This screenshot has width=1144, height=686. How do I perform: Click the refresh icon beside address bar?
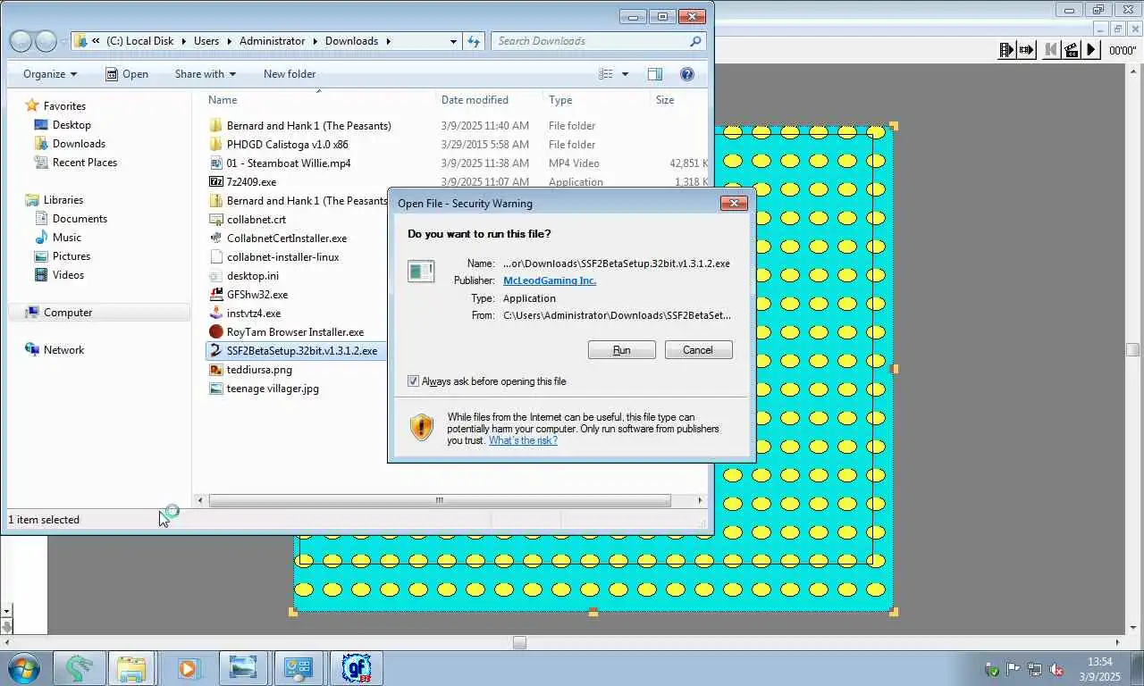(x=474, y=41)
